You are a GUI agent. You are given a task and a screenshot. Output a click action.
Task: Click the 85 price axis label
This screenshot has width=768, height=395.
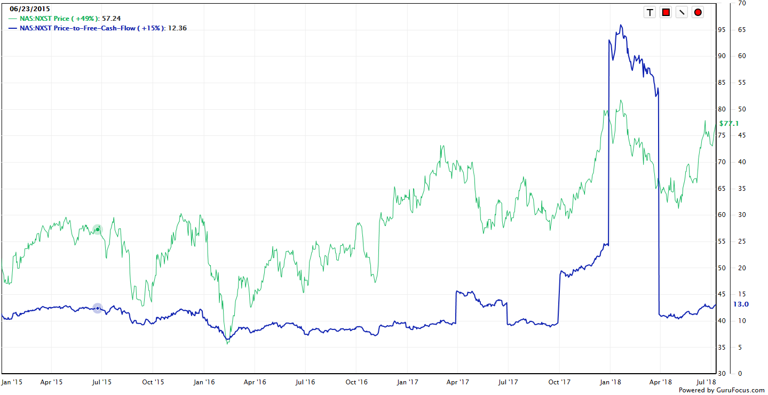pos(722,83)
